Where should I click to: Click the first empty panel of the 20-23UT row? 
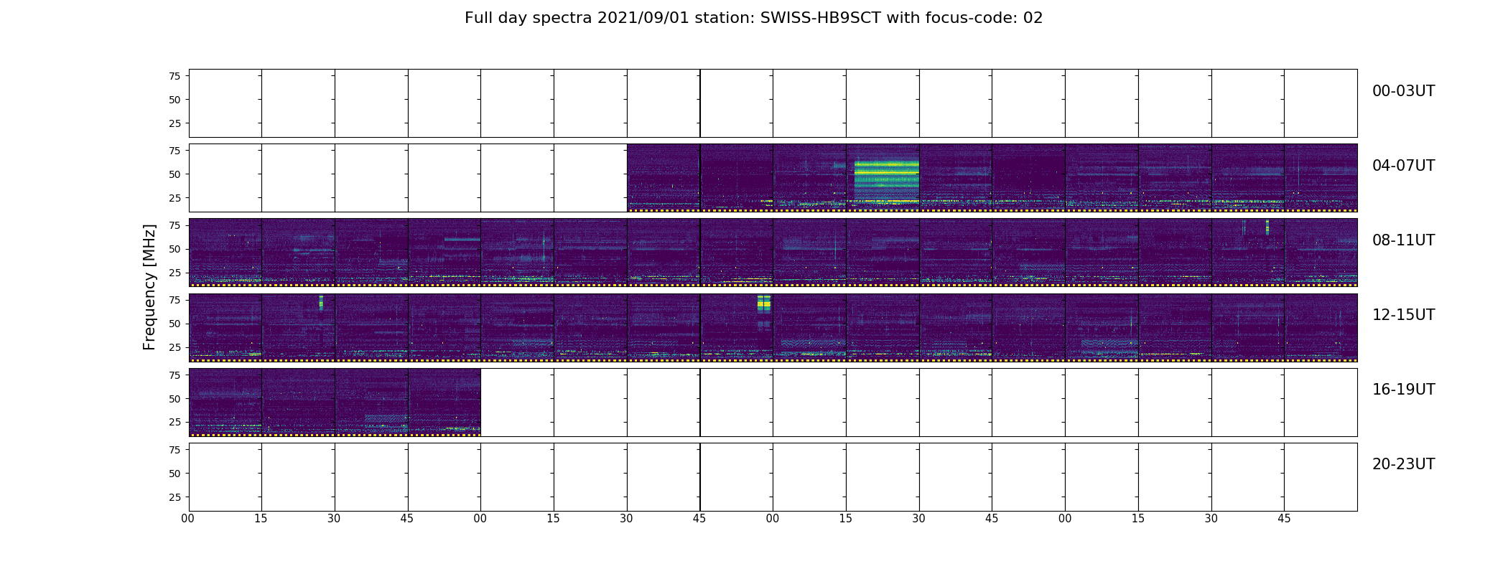tap(225, 477)
